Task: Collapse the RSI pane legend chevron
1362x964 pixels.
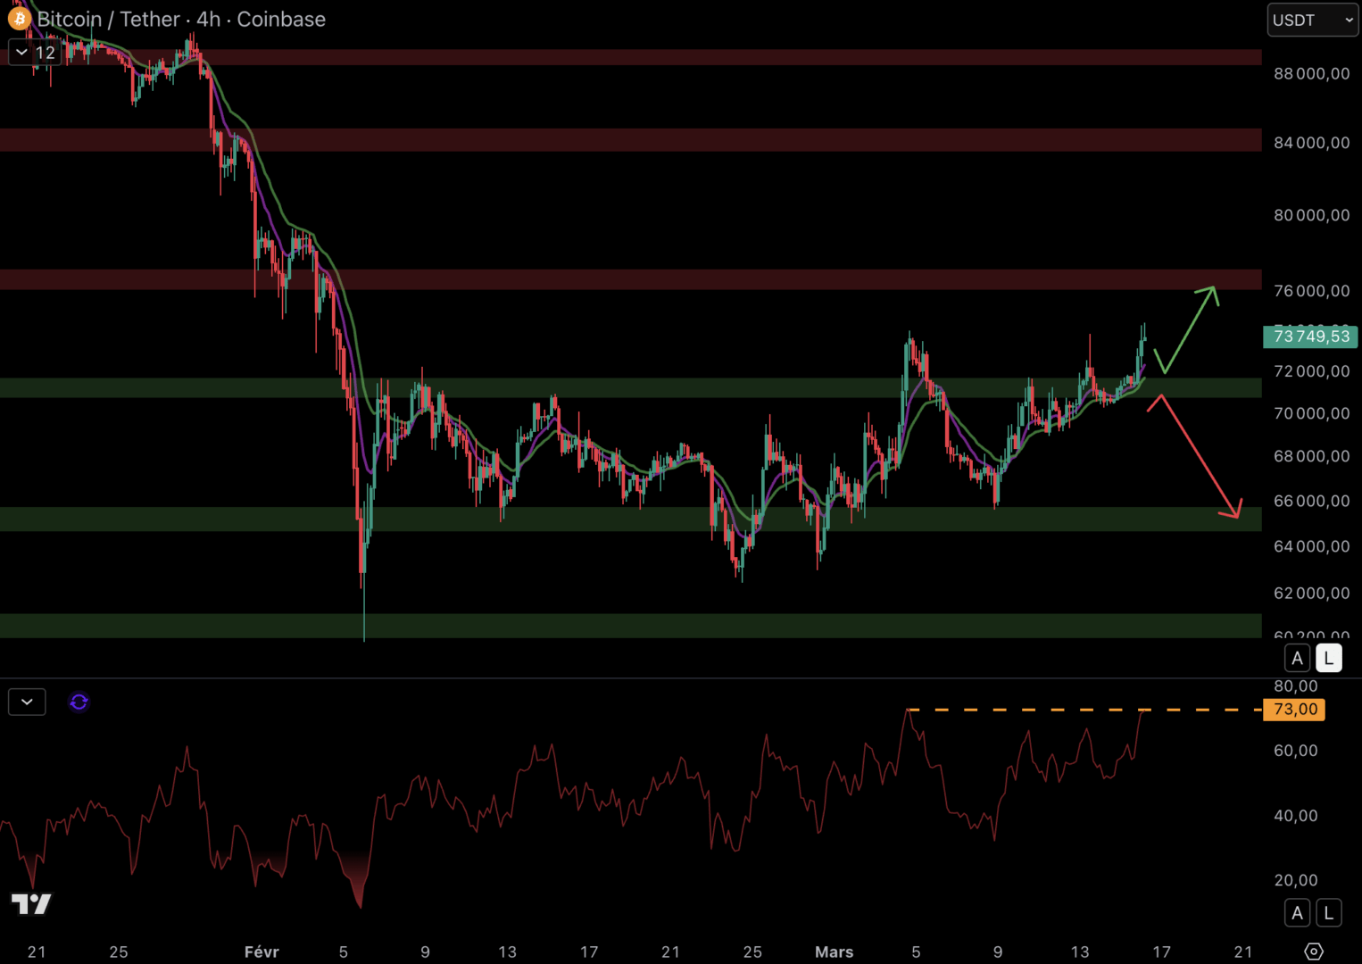Action: (x=27, y=702)
